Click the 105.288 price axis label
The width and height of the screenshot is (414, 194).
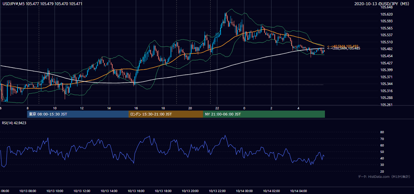click(x=386, y=98)
